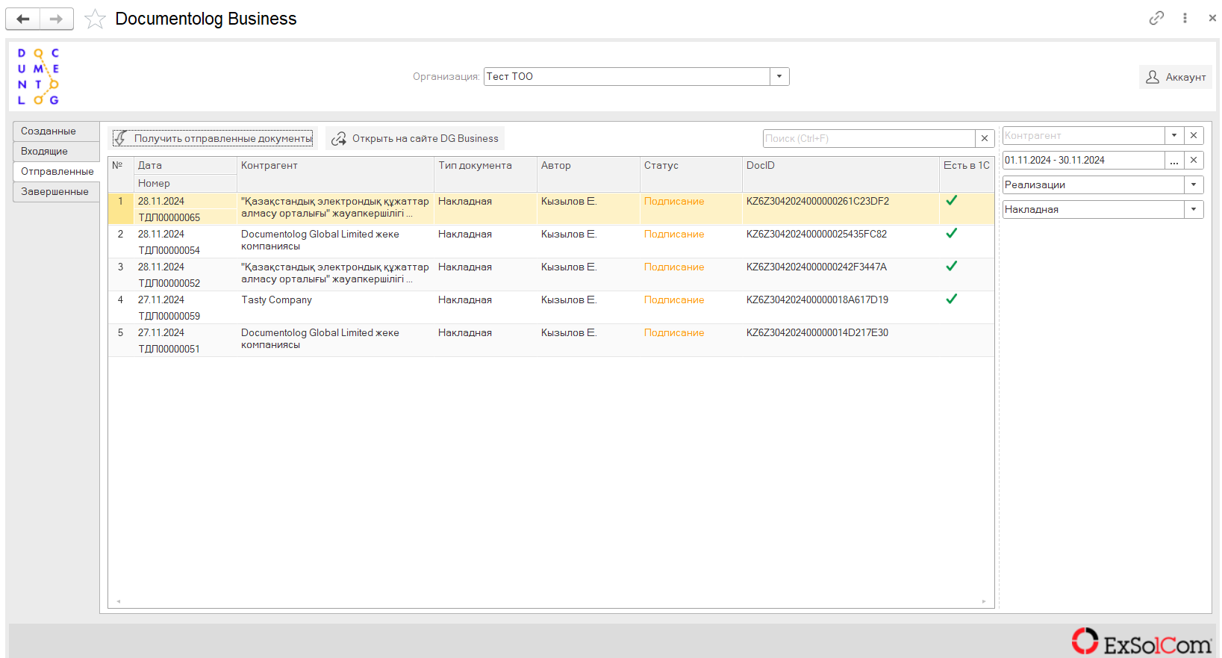This screenshot has height=658, width=1222.
Task: Click the Documentolog logo
Action: click(38, 76)
